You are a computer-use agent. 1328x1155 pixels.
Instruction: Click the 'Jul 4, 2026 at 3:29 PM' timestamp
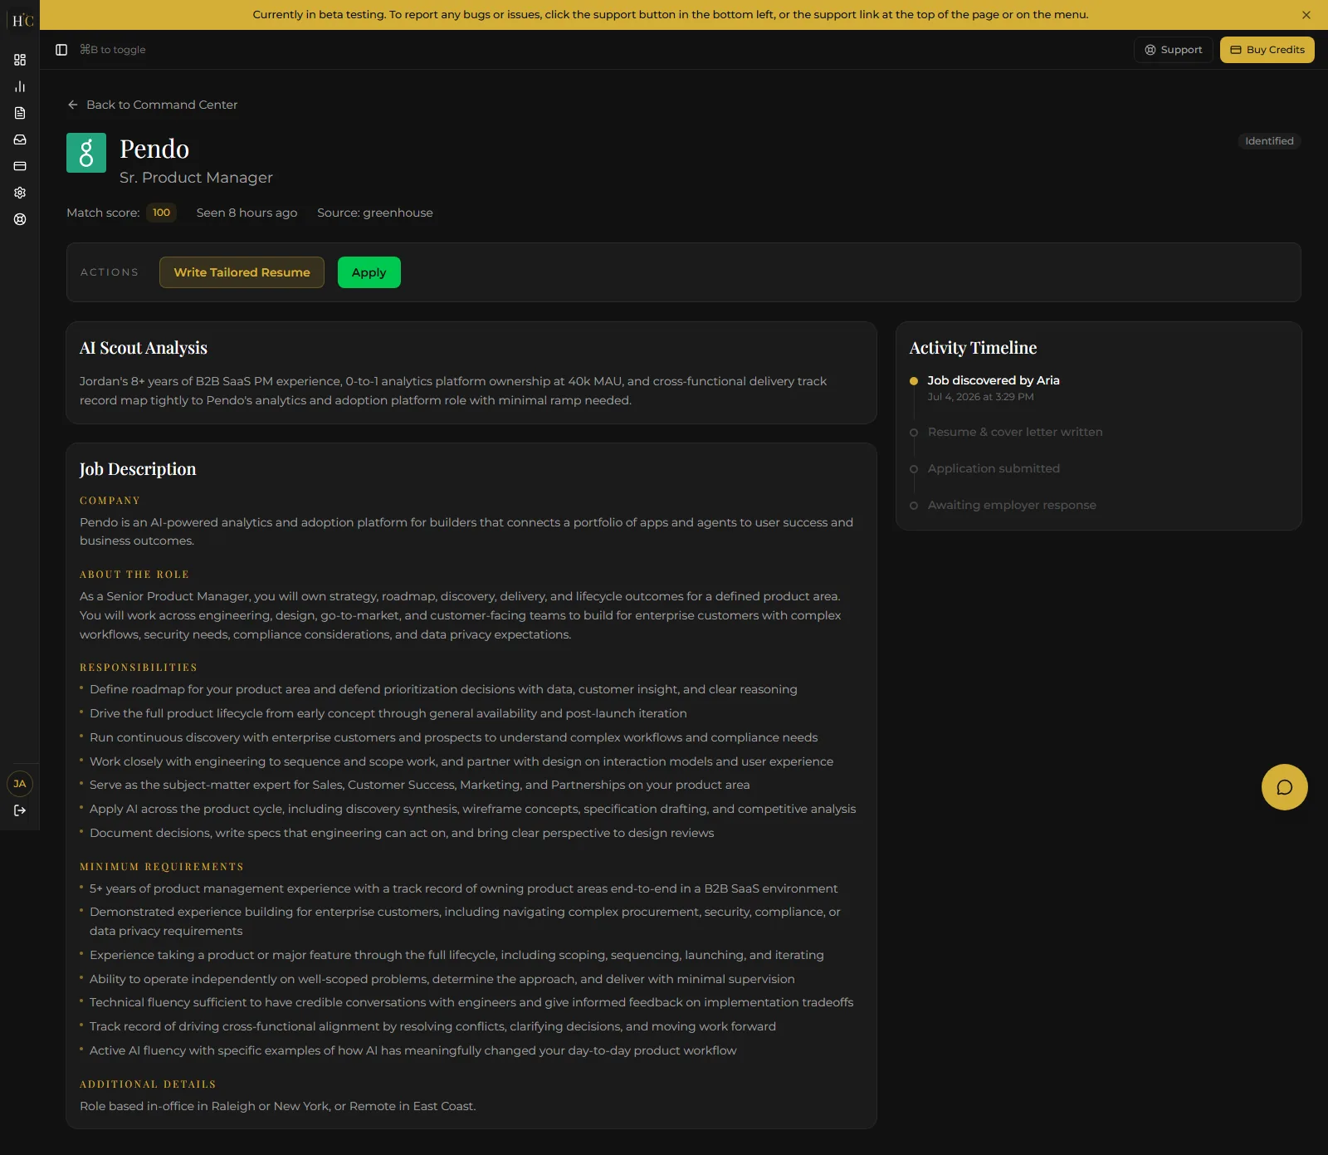point(980,397)
